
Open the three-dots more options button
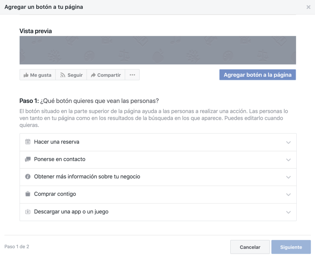click(x=132, y=75)
